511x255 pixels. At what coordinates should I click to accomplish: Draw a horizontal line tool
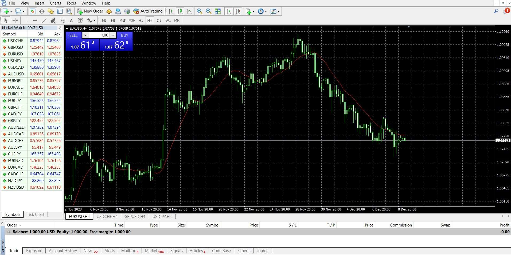click(35, 21)
